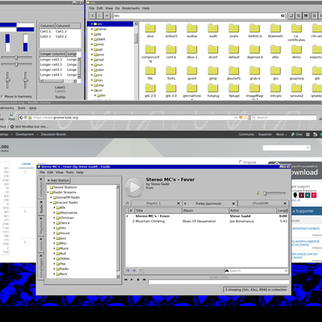
Task: Open the gimp folder
Action: 213,73
